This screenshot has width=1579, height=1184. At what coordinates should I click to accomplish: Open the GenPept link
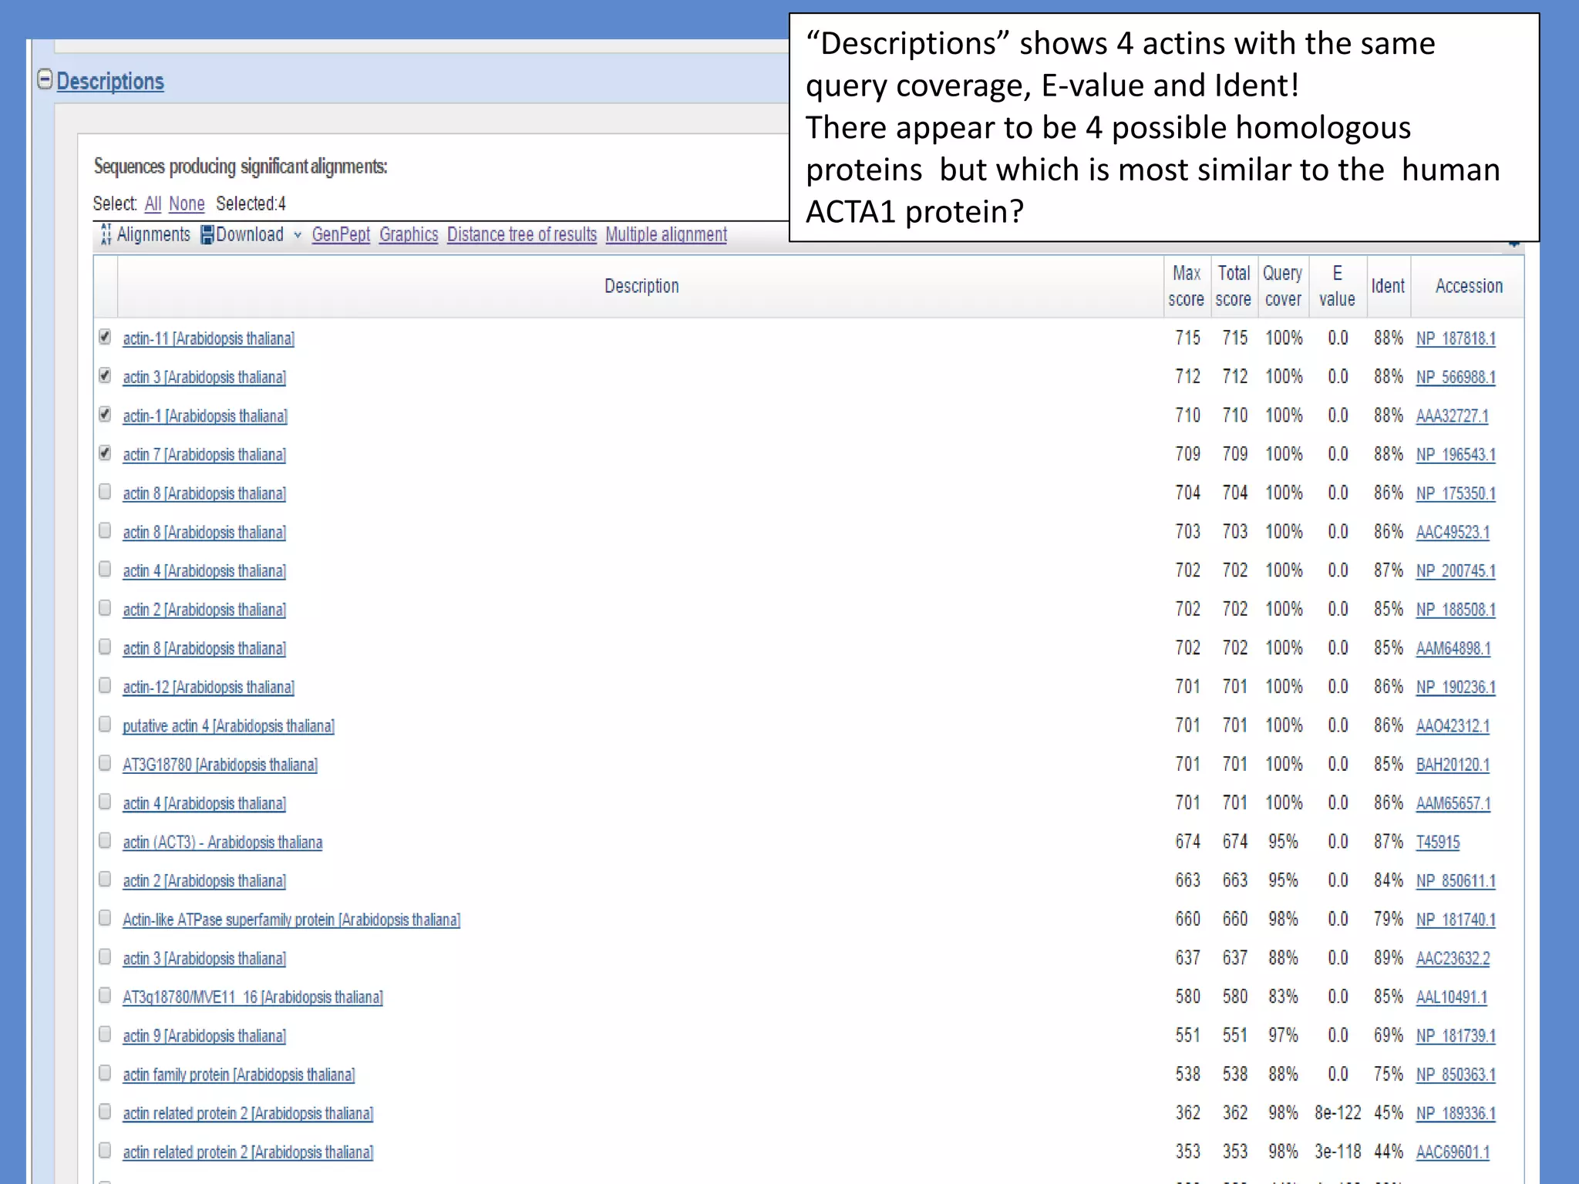(341, 234)
